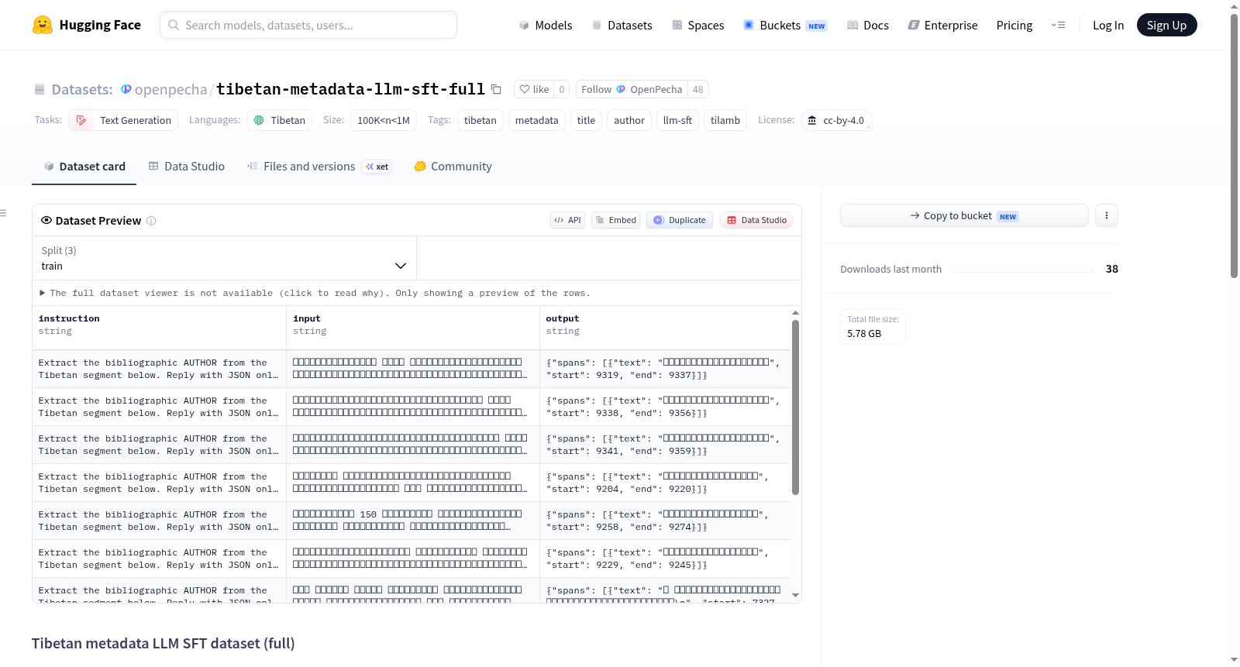
Task: Click the 100K<n<1M size tag
Action: (x=384, y=120)
